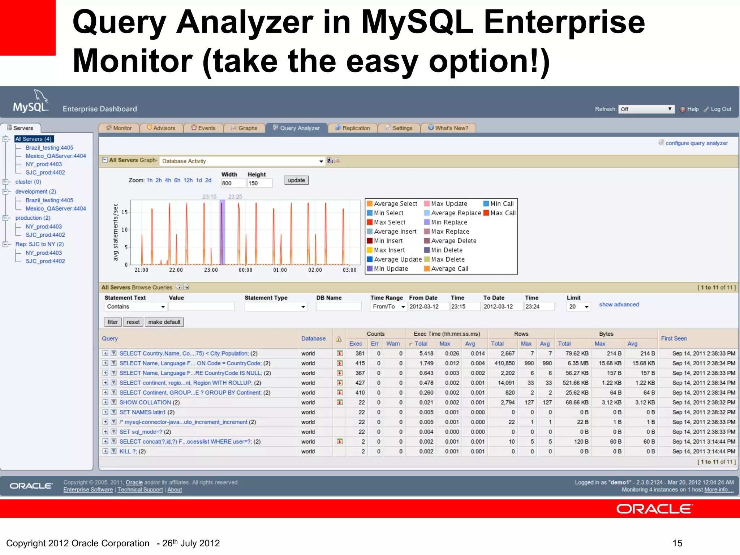Expand the SET NAMES latin1 query row
This screenshot has width=740, height=555.
click(x=105, y=412)
